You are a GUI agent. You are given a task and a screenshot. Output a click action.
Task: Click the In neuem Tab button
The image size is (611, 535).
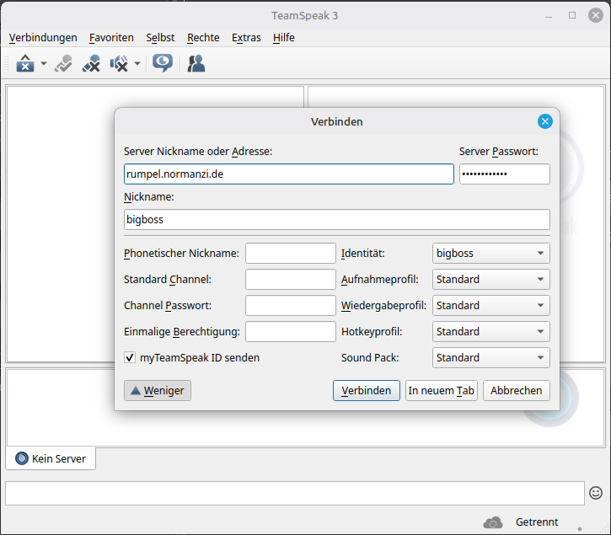click(x=441, y=390)
